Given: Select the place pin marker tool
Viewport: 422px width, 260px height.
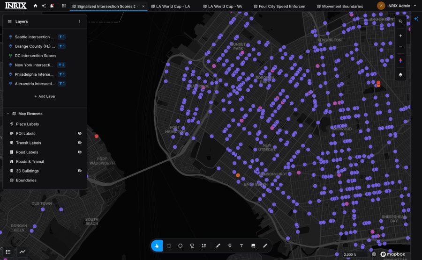Looking at the screenshot, I should point(230,246).
